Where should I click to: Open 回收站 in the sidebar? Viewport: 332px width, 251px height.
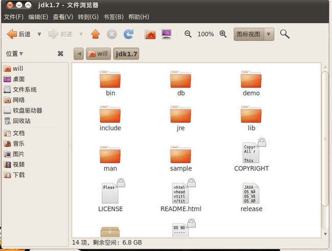point(17,121)
